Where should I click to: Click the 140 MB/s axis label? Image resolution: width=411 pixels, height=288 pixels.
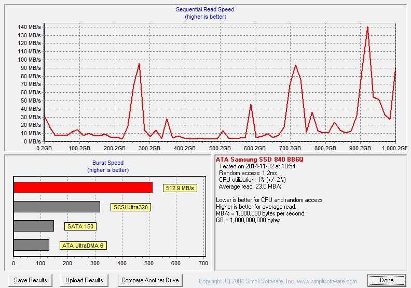point(30,27)
